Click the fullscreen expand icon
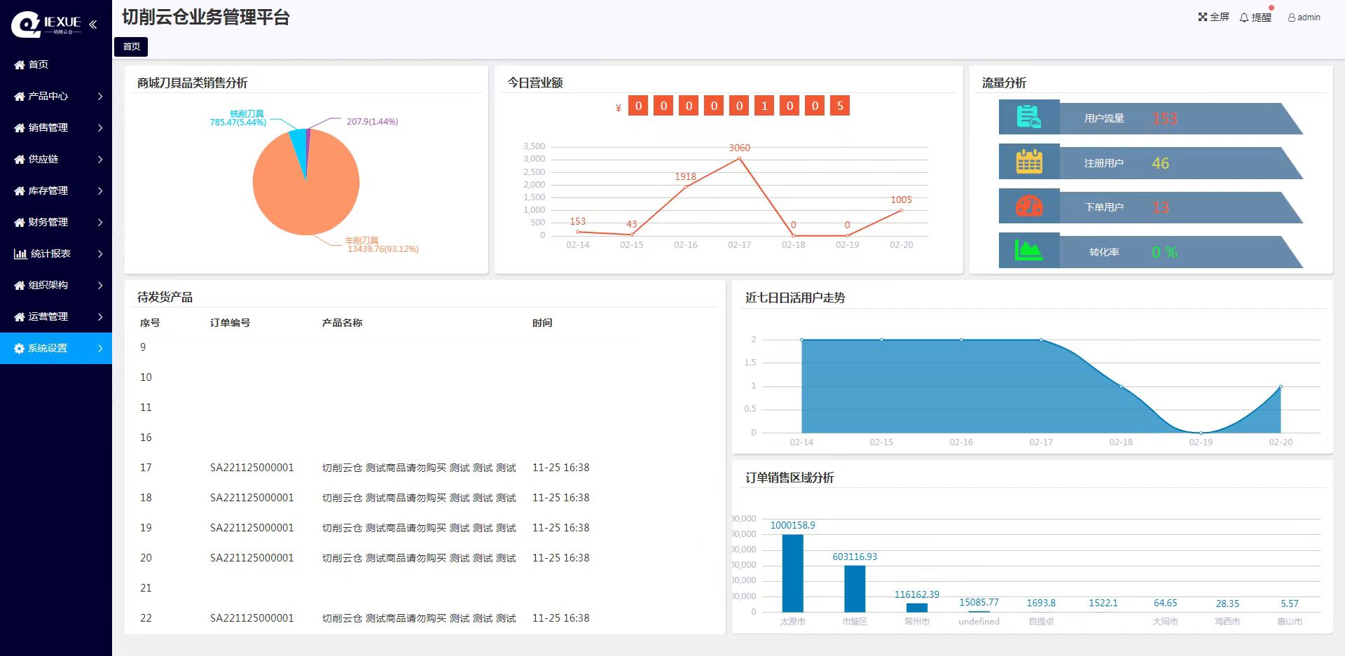Screen dimensions: 1345x656 (1203, 17)
